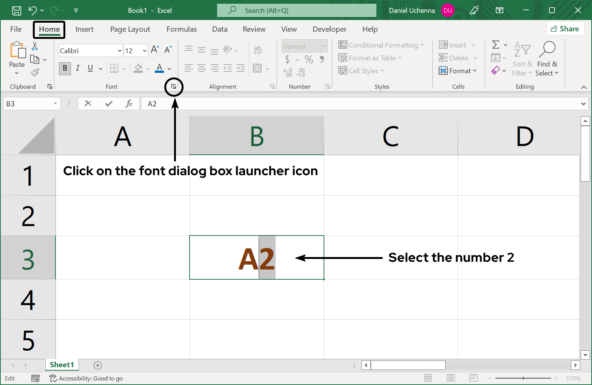592x385 pixels.
Task: Click the AutoSum sigma icon
Action: pos(496,45)
